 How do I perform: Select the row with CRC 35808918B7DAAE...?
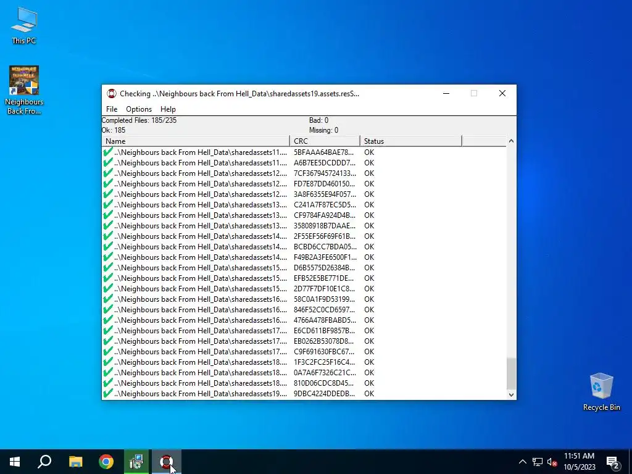(304, 226)
